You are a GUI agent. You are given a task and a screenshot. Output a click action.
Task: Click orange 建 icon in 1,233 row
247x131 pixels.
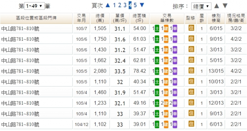coord(166,103)
